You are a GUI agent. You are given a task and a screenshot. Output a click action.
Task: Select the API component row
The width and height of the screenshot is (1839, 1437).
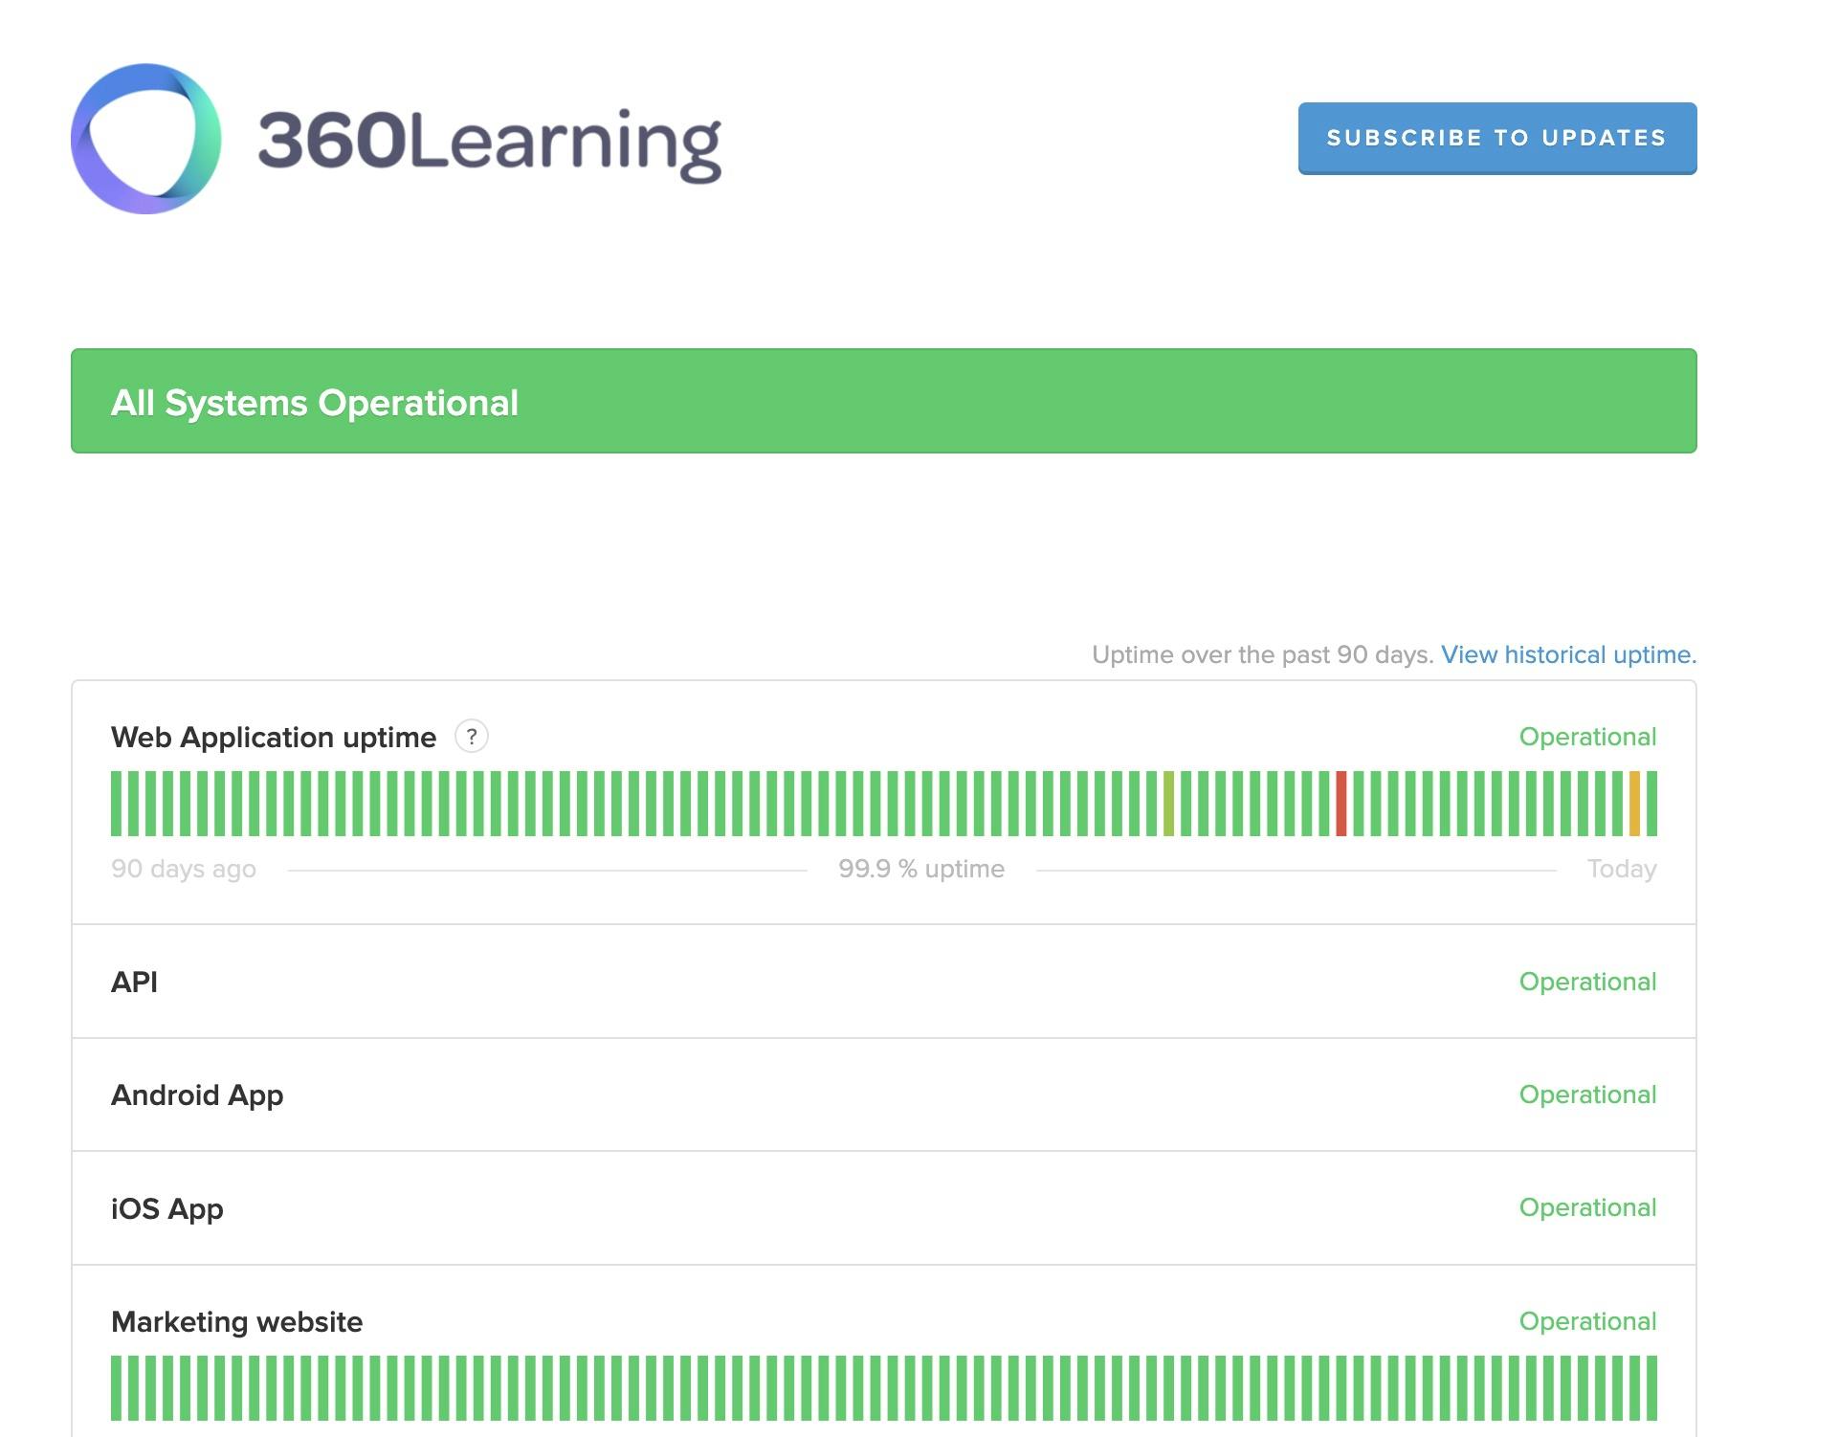tap(135, 982)
